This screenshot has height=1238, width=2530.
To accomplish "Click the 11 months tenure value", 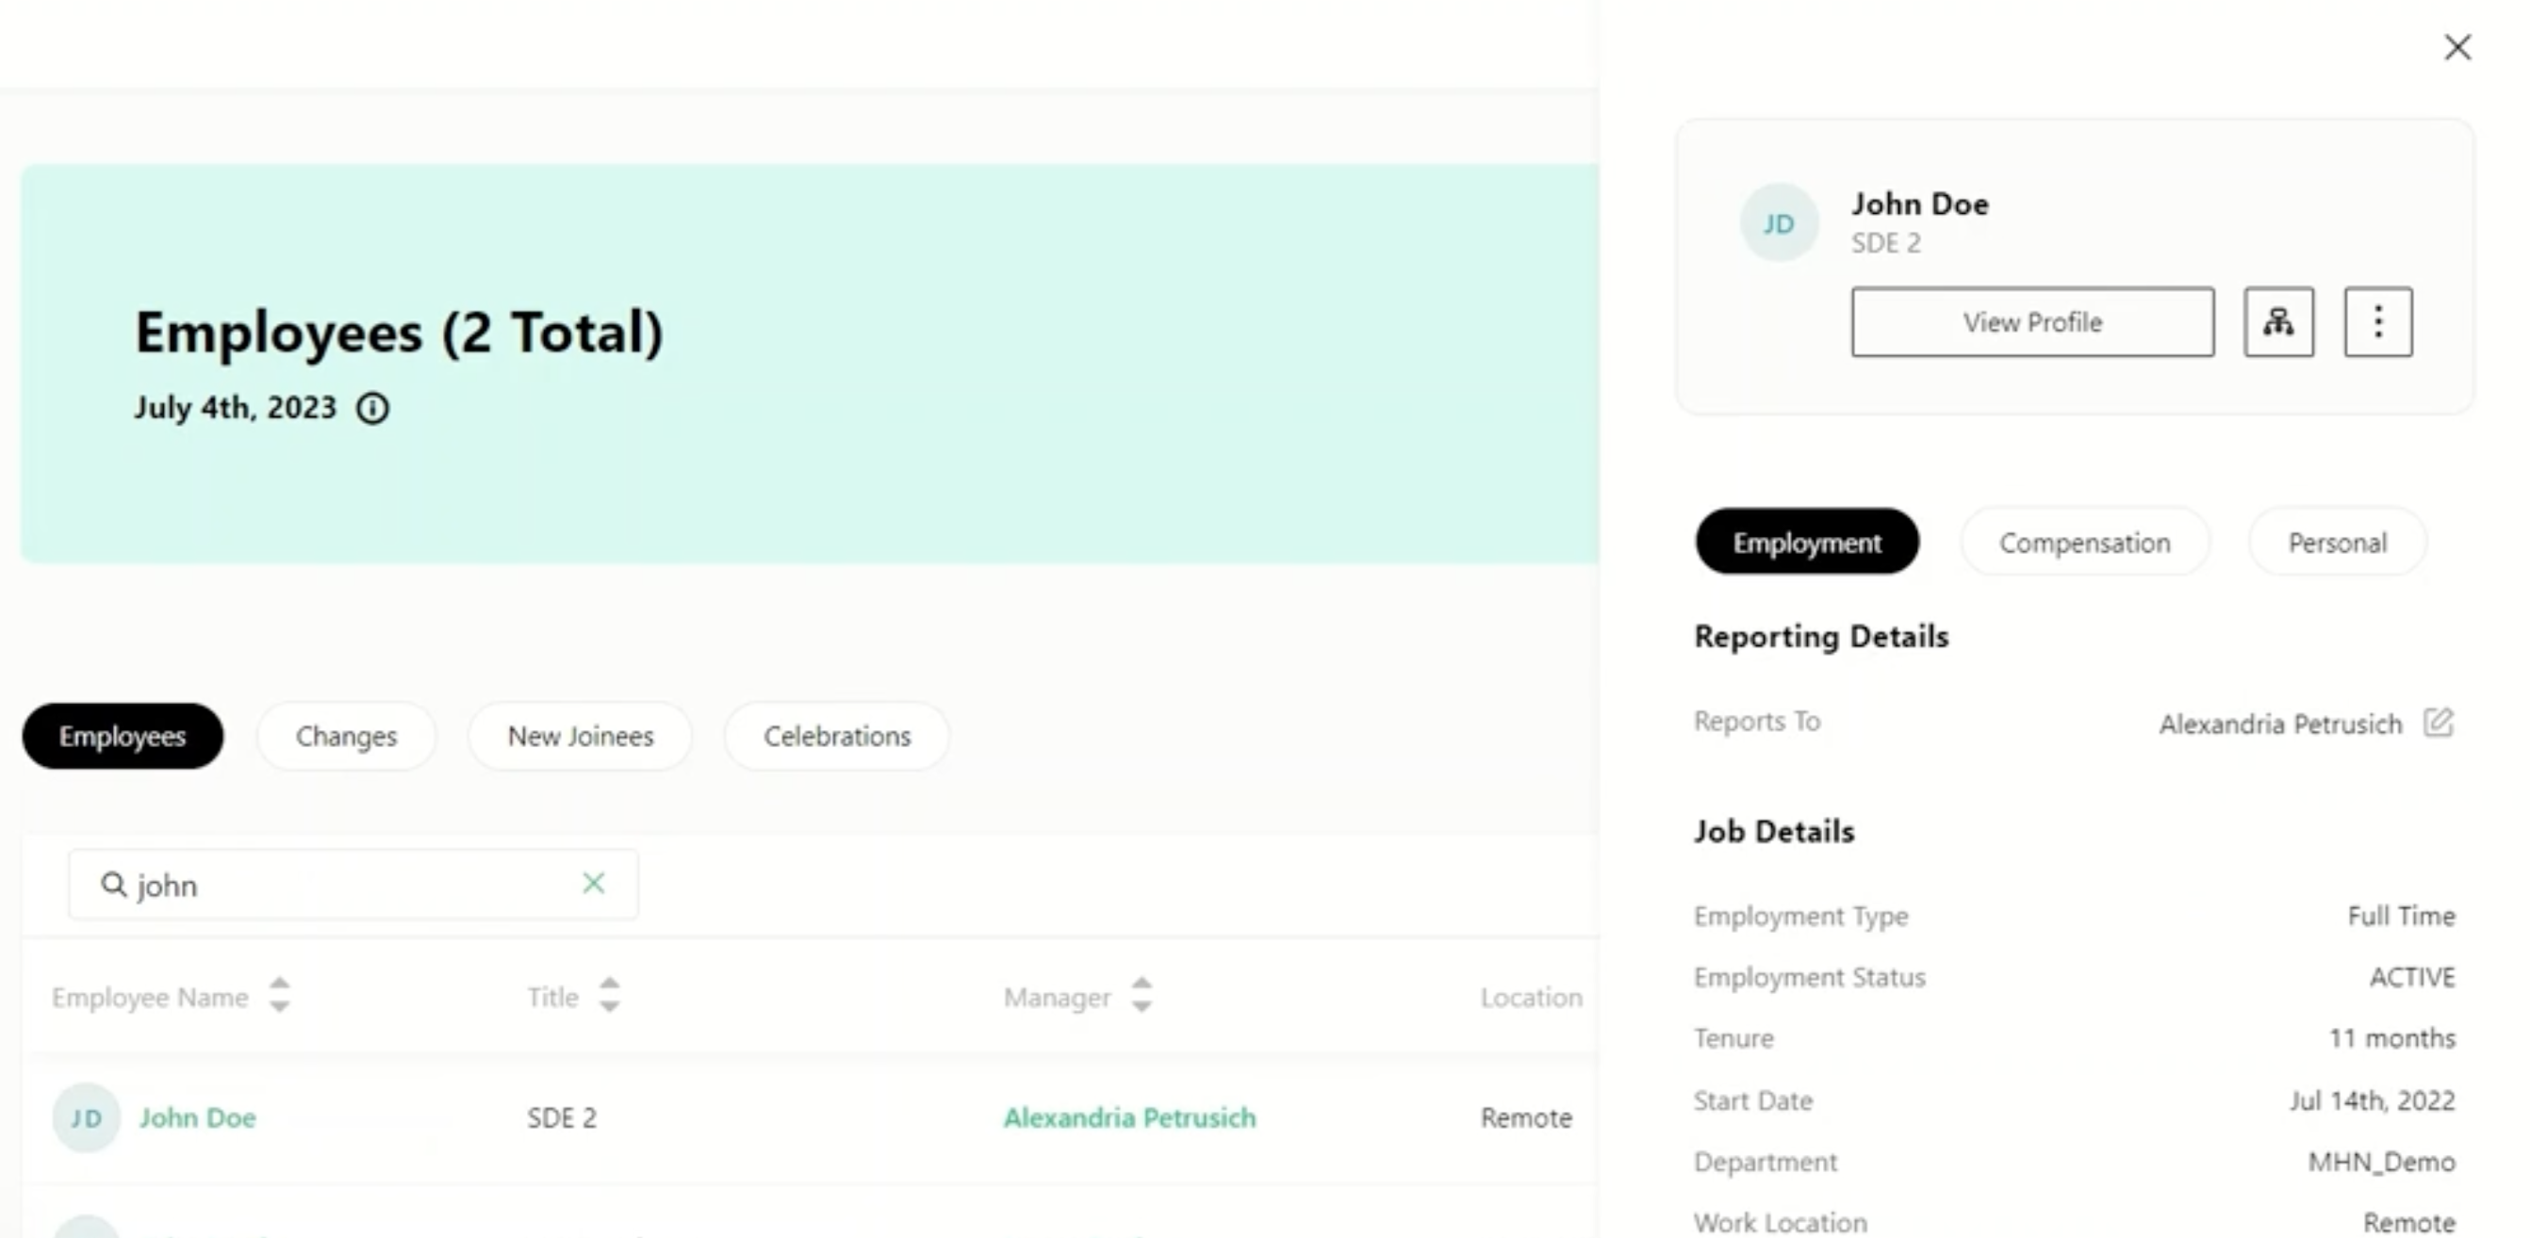I will tap(2392, 1037).
